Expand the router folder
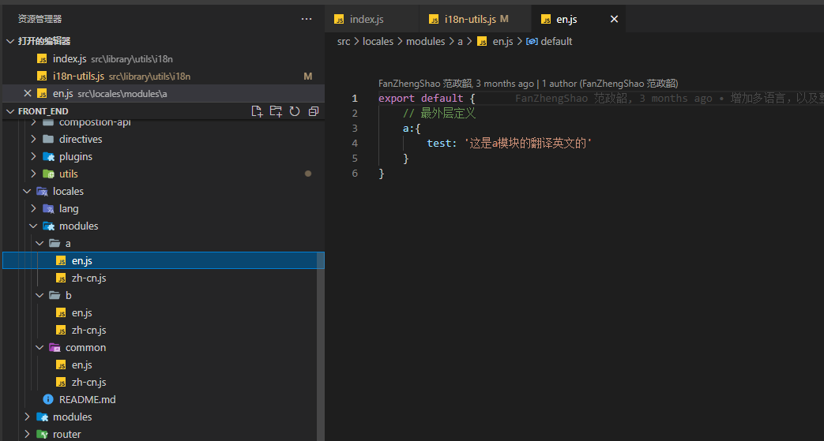The image size is (824, 441). [x=66, y=434]
